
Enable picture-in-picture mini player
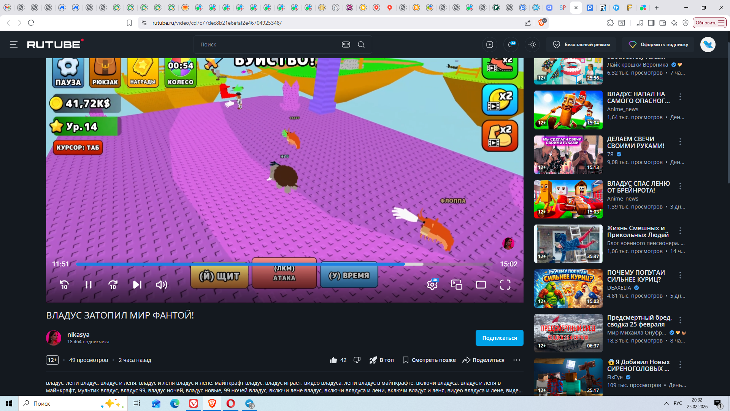(x=457, y=285)
